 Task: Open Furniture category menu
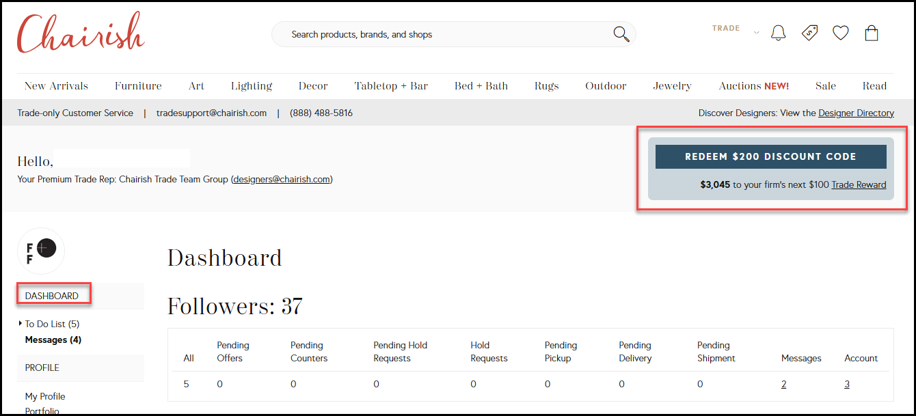(138, 86)
